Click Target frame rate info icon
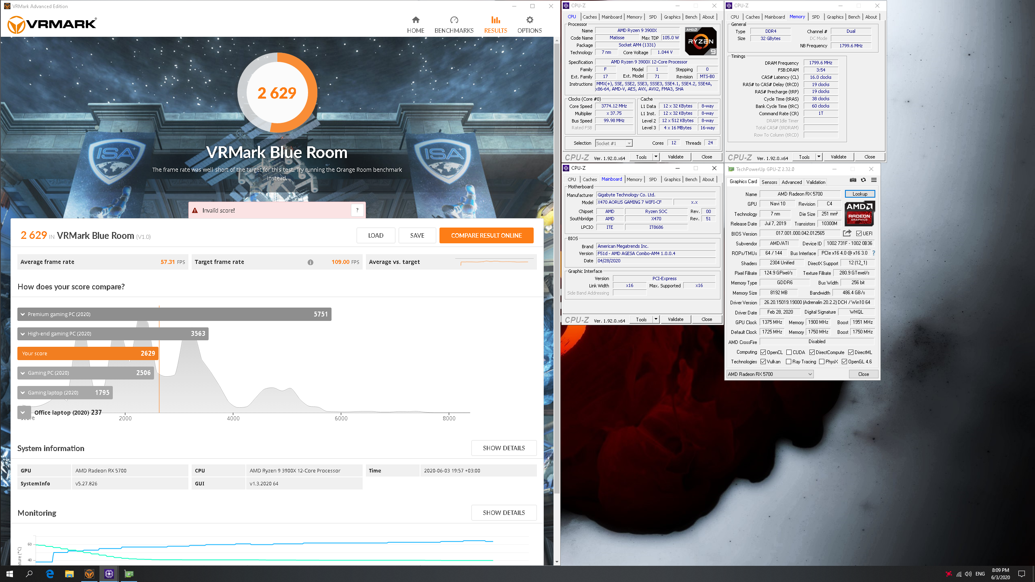Viewport: 1035px width, 582px height. [310, 262]
